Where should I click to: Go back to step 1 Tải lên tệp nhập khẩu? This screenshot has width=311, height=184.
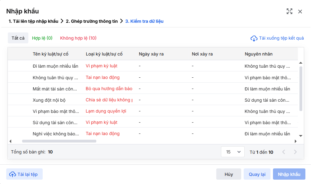pos(33,21)
